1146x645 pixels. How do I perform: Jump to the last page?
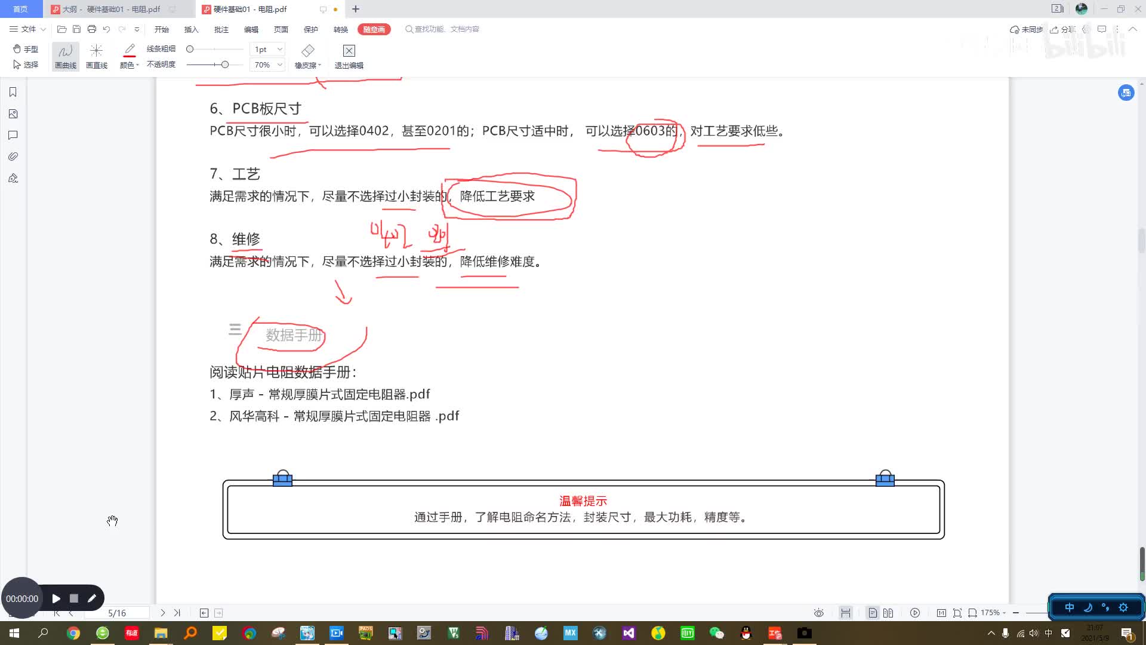(x=177, y=613)
